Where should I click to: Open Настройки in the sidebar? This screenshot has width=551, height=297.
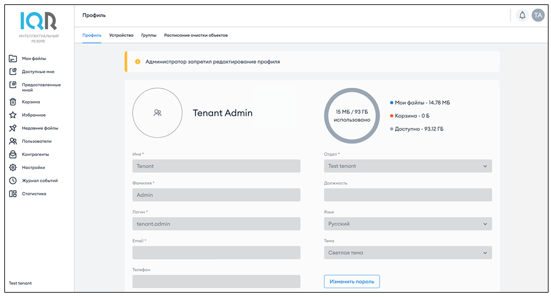(34, 167)
